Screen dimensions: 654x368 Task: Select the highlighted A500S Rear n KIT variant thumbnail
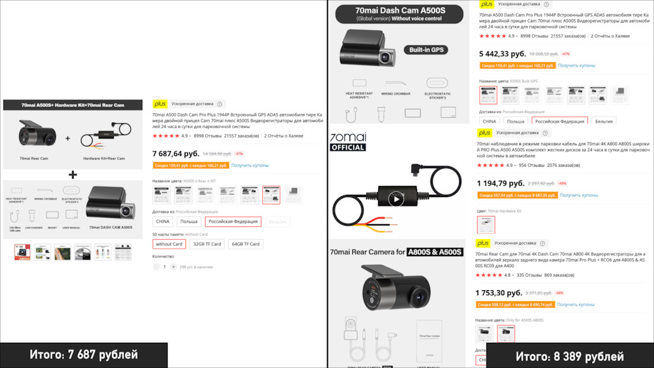[x=271, y=195]
